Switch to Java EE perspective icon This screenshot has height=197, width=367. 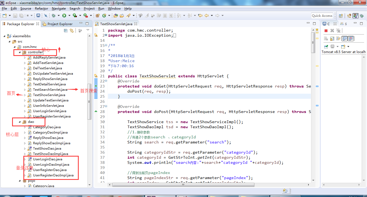349,16
